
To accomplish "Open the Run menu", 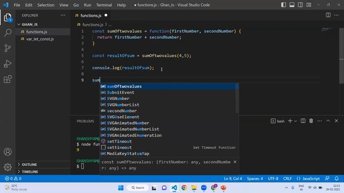I will pos(87,5).
